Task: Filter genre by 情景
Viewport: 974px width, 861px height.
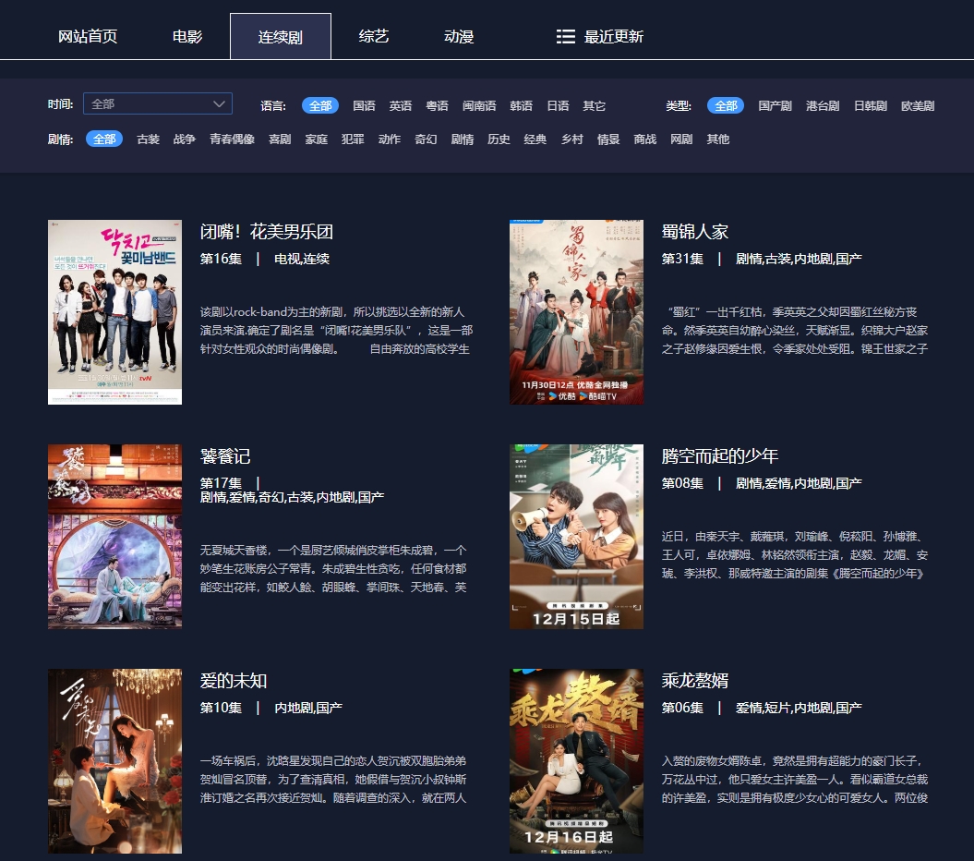Action: pyautogui.click(x=608, y=139)
